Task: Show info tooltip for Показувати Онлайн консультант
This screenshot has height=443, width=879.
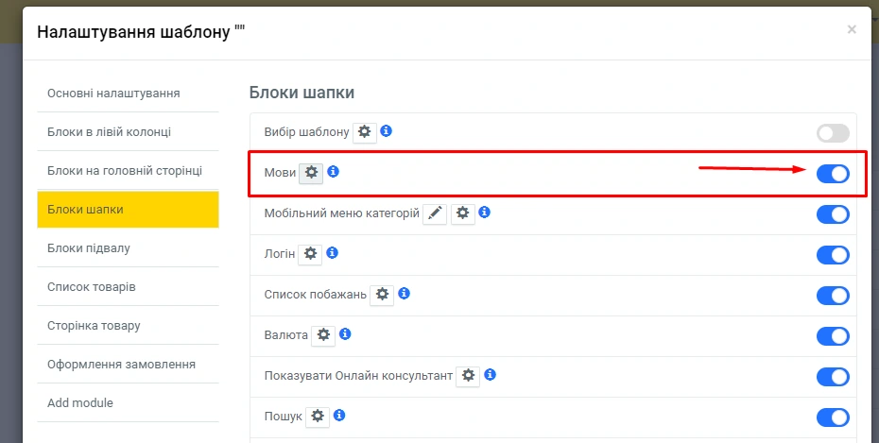Action: point(491,375)
